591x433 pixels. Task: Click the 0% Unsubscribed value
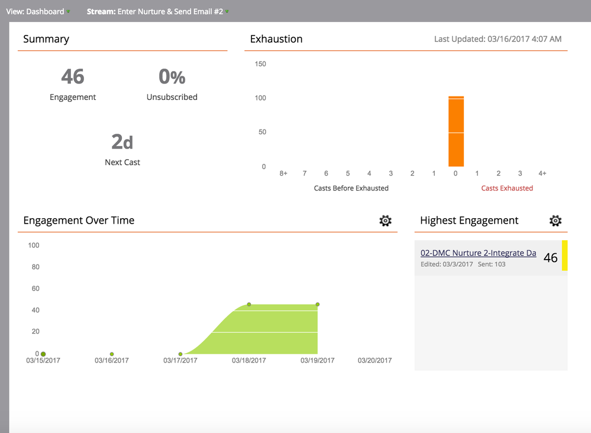pyautogui.click(x=172, y=76)
